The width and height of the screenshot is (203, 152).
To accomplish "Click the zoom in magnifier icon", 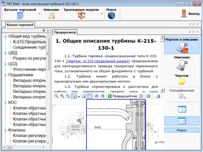I will (62, 96).
